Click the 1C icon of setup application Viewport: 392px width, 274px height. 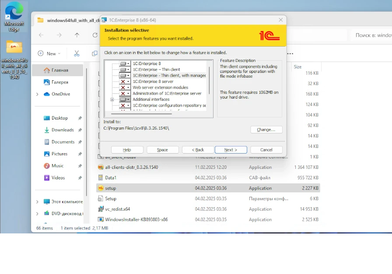(x=101, y=188)
